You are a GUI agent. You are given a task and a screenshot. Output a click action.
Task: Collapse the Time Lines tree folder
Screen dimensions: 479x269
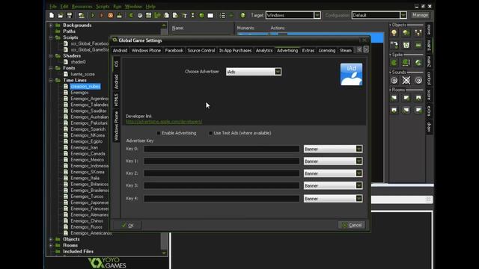[x=51, y=80]
